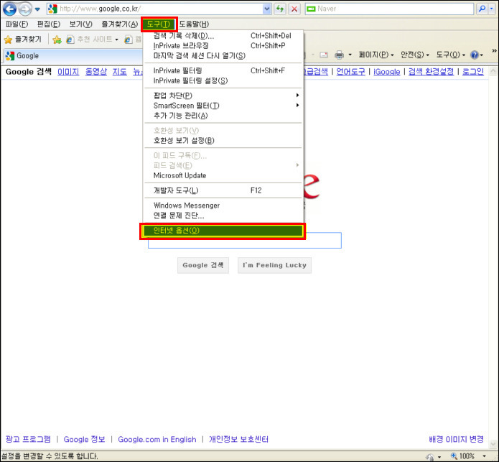Expand the command bar overflow chevron
Viewport: 499px width, 462px height.
tap(494, 51)
